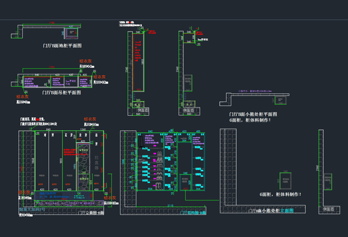Select the 侧面图 label at far right
Screen dimensions: 348x237
click(327, 210)
